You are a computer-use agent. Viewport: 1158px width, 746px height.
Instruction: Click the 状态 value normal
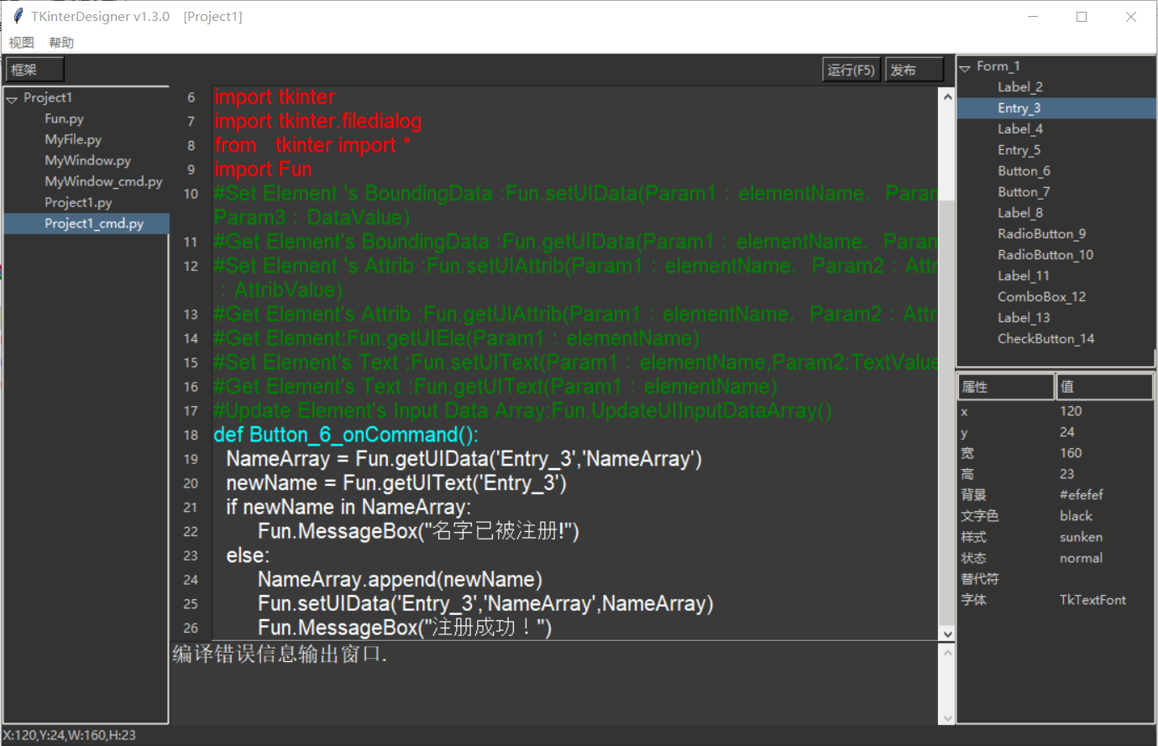(1081, 558)
